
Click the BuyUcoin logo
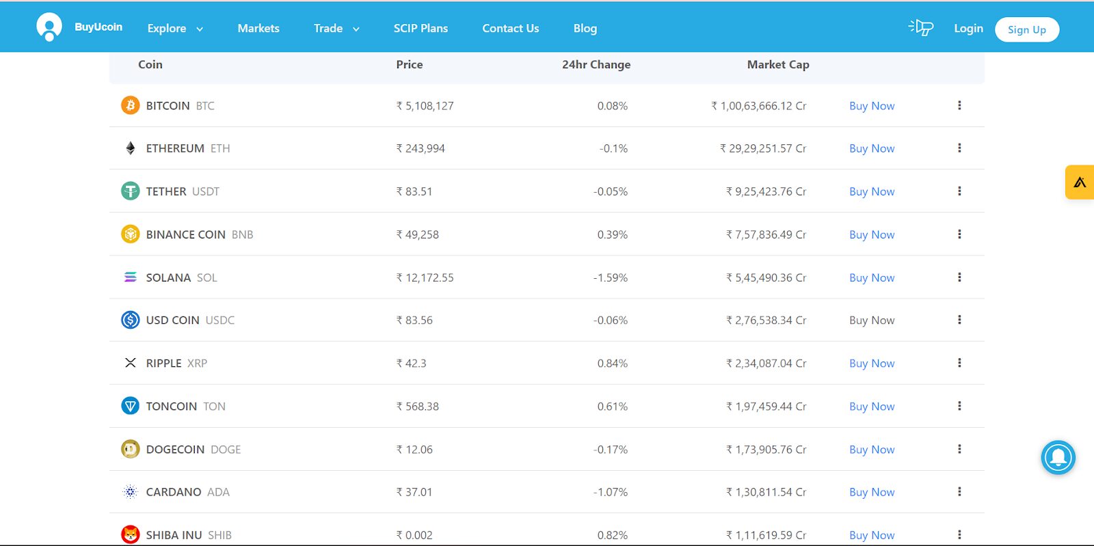79,27
